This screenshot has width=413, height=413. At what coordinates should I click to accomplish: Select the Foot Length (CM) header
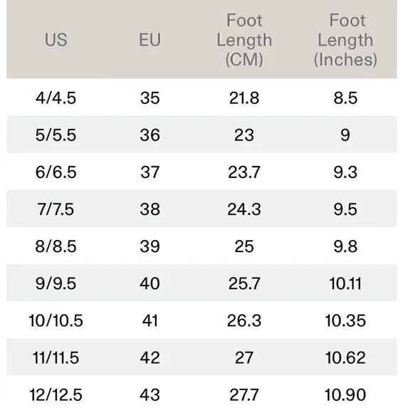(x=244, y=40)
